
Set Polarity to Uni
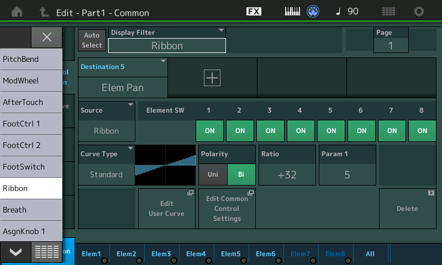point(213,174)
